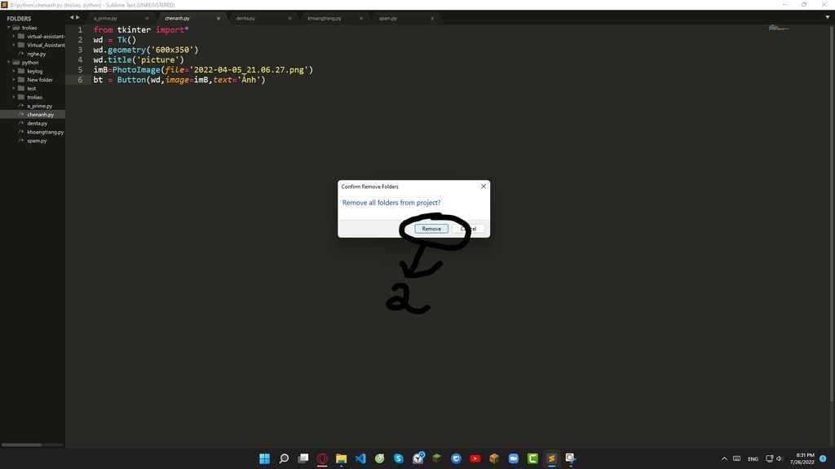Close the chenanh.py tab
Screen dimensions: 835x469
[x=219, y=18]
